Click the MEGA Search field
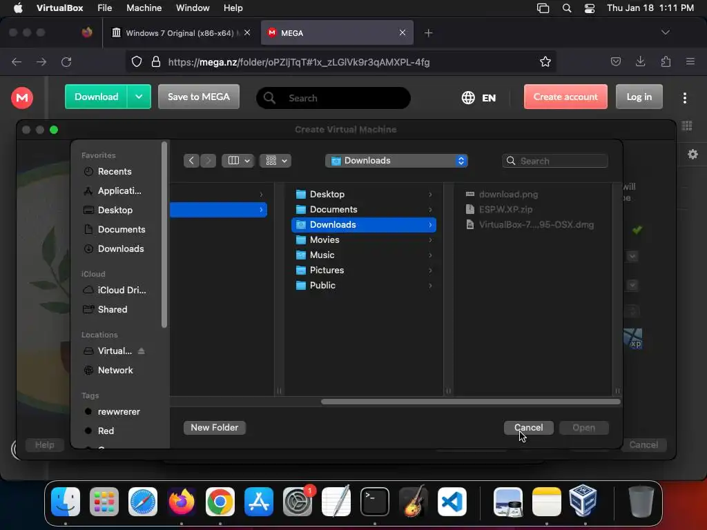Viewport: 707px width, 530px height. pos(333,98)
